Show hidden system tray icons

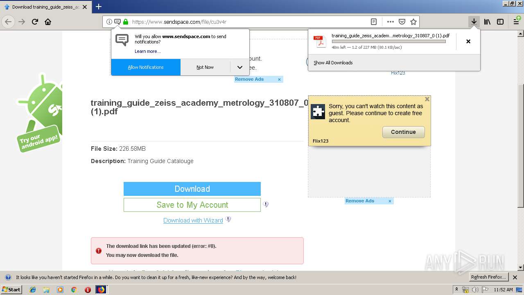(x=456, y=290)
